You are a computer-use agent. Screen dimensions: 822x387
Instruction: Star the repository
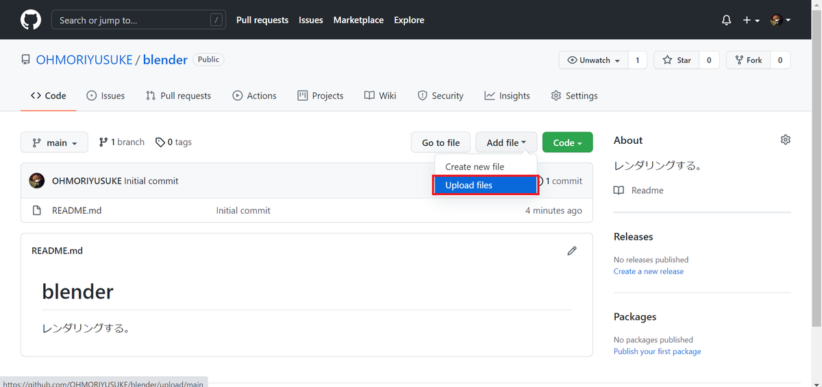point(677,60)
